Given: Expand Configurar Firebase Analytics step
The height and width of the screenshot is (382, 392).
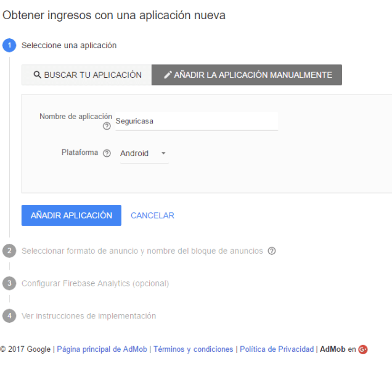Looking at the screenshot, I should point(95,283).
